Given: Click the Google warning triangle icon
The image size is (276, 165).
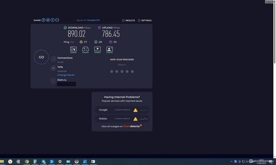Looking at the screenshot, I should [135, 110].
